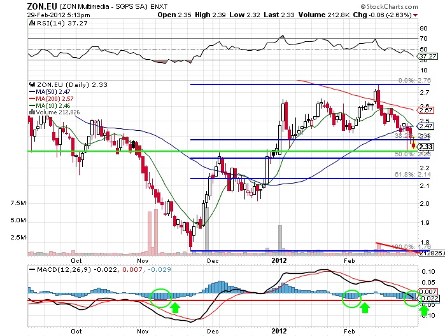Click the ZON.EU ticker symbol title
Image resolution: width=445 pixels, height=336 pixels.
42,6
